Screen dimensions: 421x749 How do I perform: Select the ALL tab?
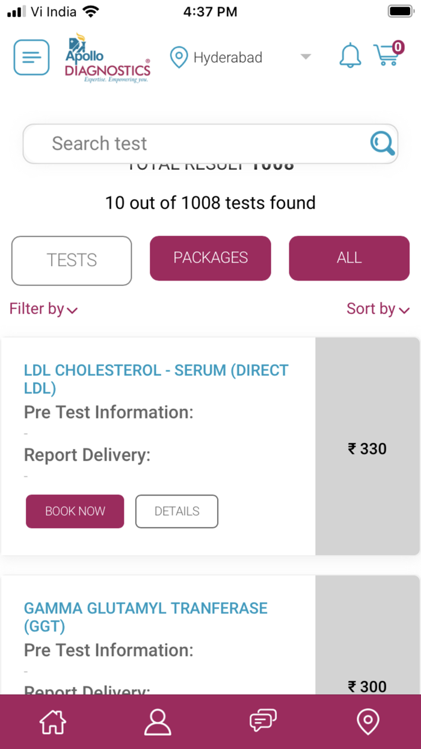[x=349, y=258]
